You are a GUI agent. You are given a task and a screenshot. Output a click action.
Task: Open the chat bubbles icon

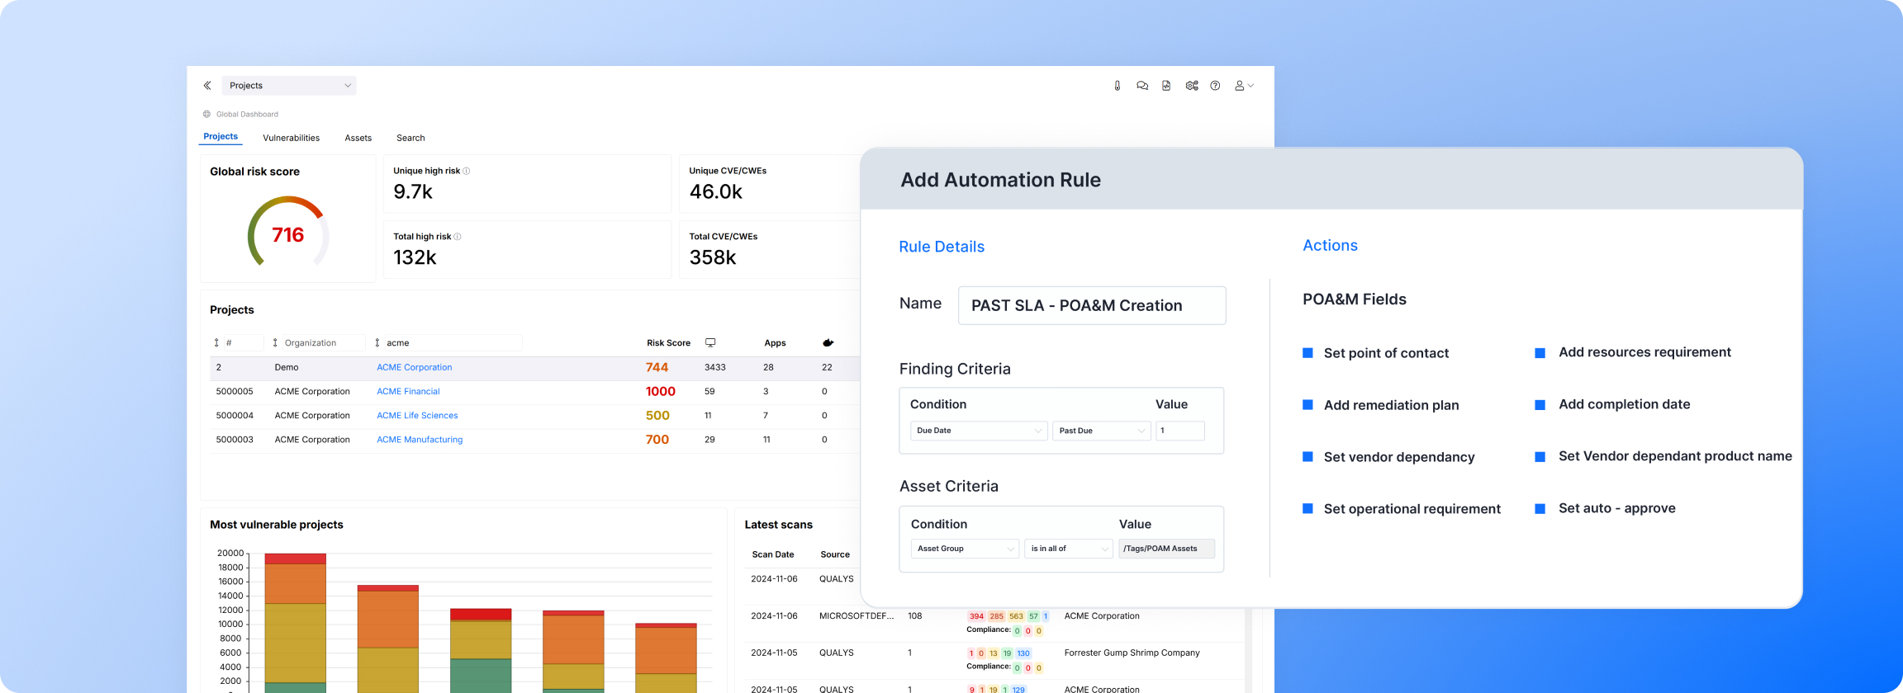(1142, 86)
